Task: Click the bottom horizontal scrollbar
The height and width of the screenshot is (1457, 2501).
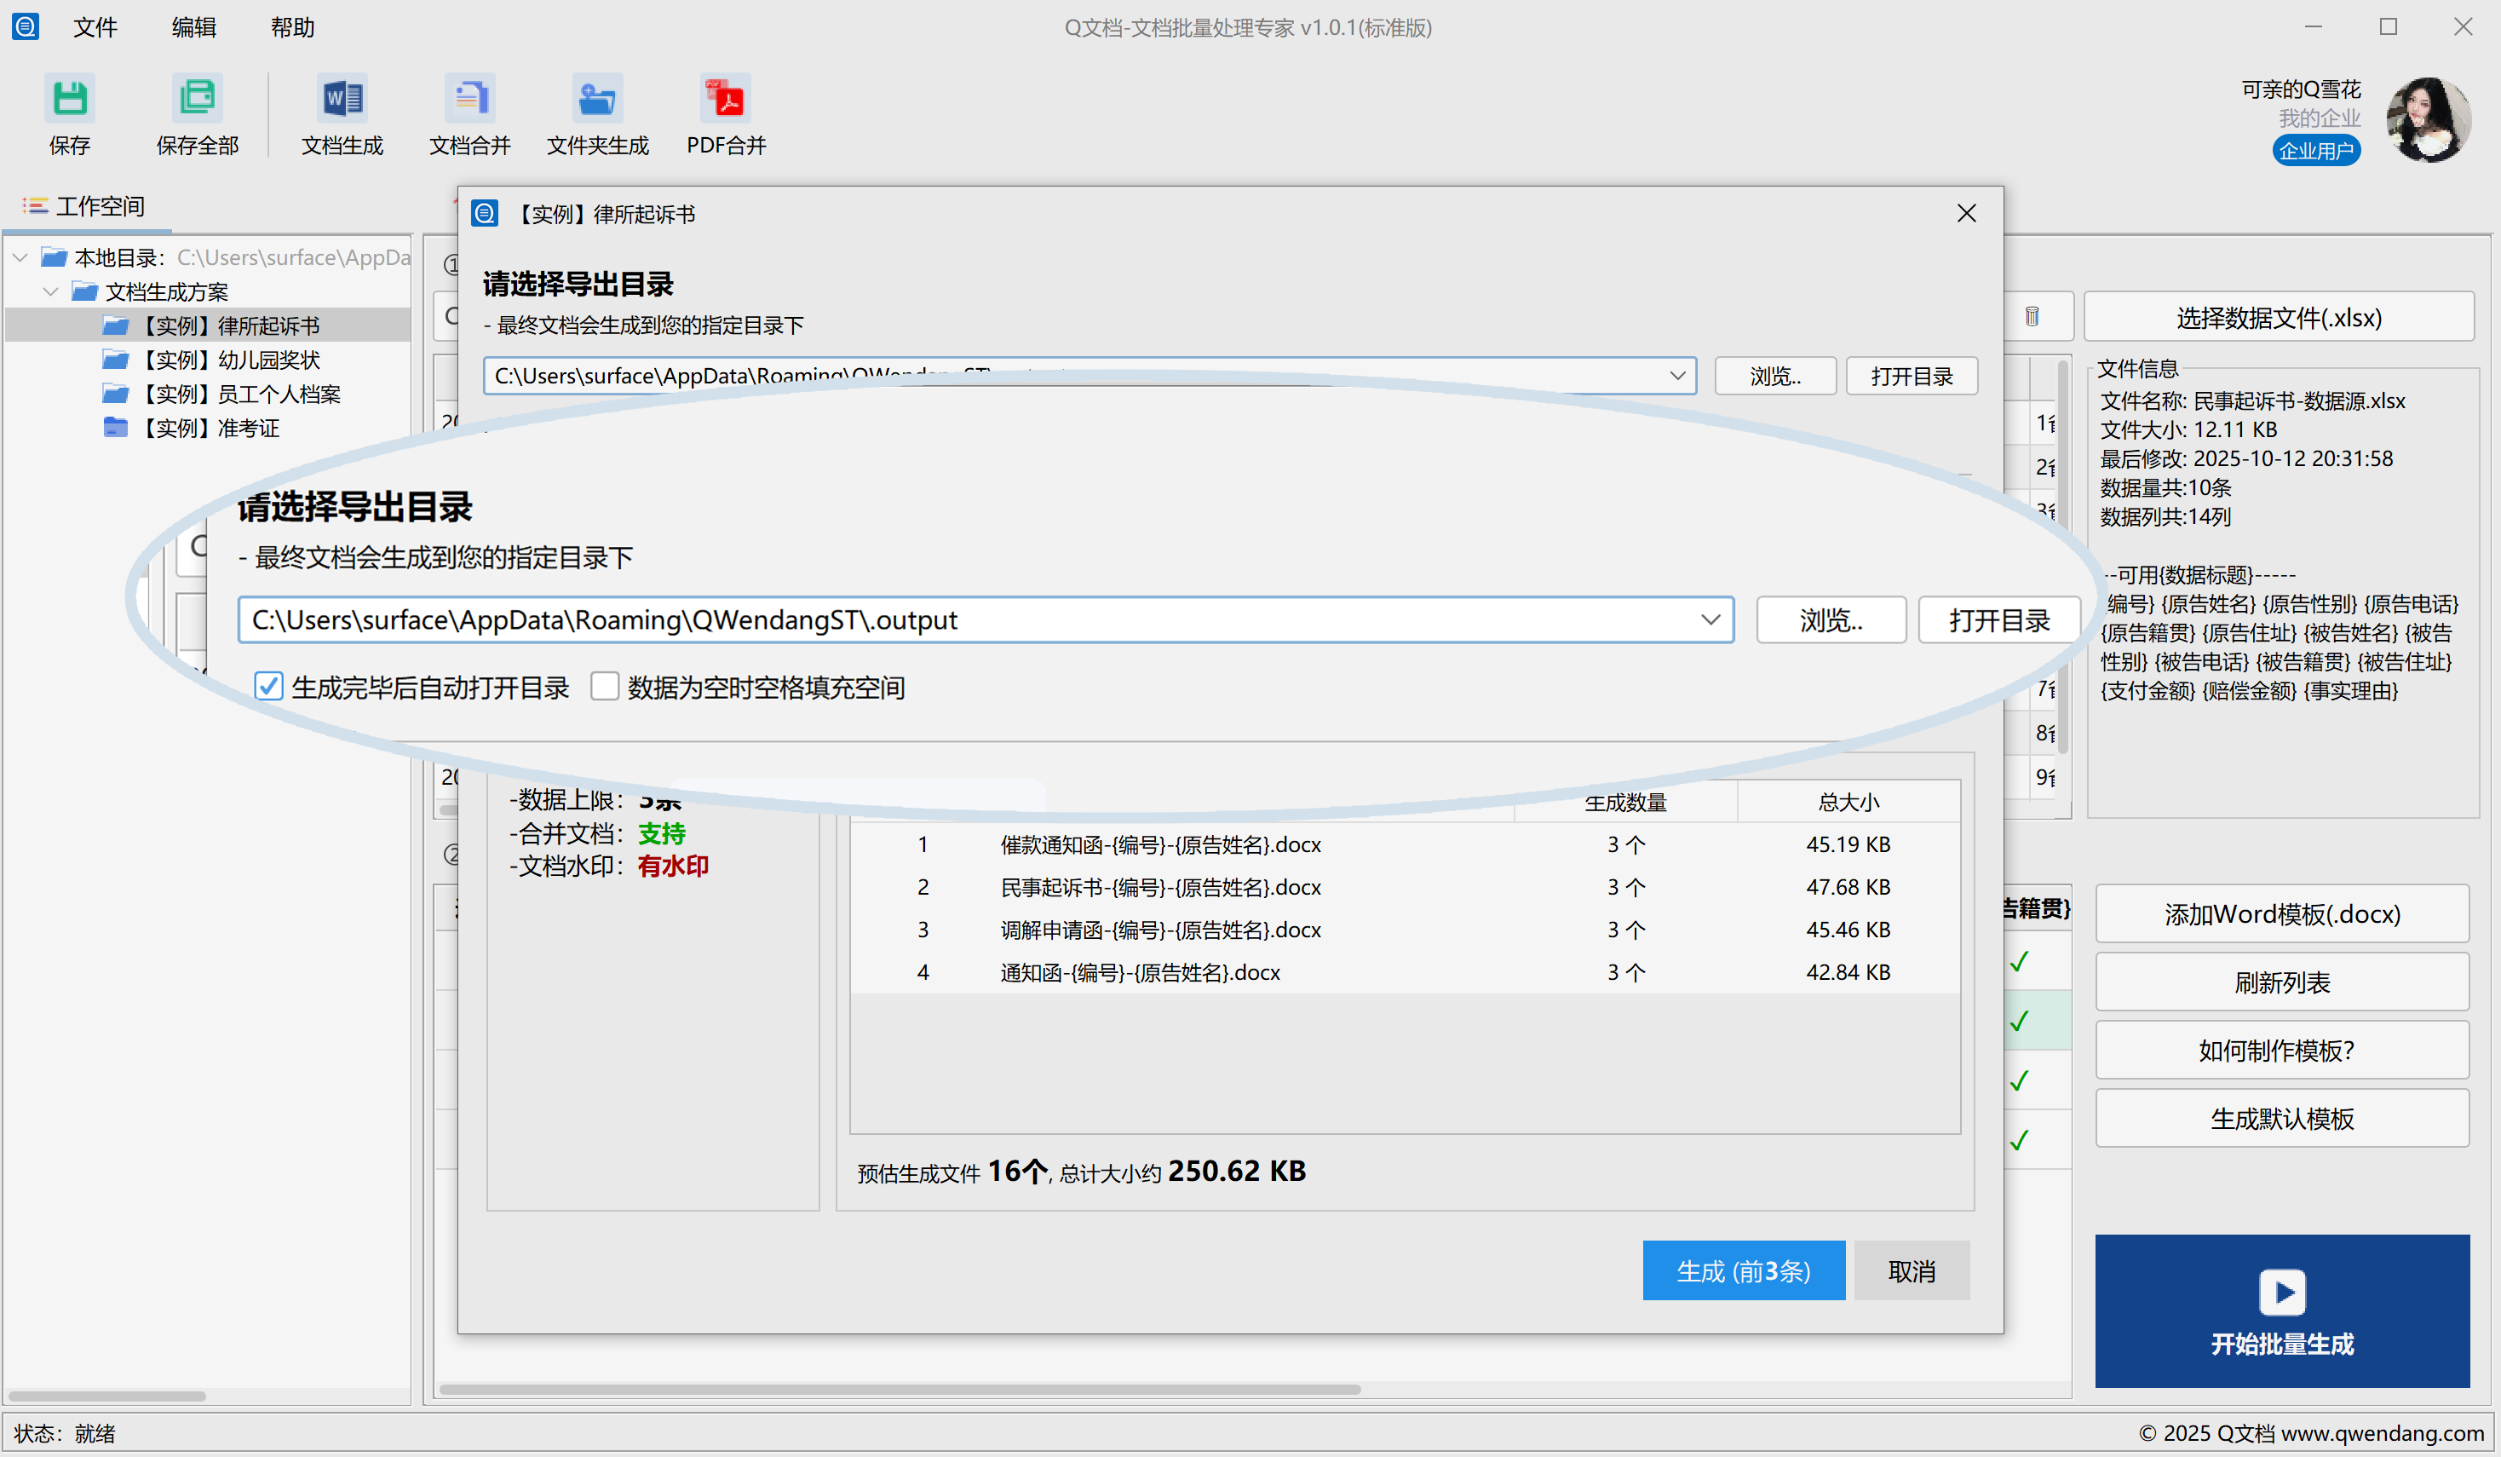Action: 900,1390
